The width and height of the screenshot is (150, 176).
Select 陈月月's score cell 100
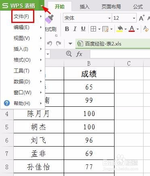89,114
